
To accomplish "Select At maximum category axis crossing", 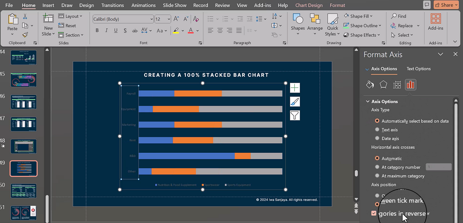I will pos(377,176).
